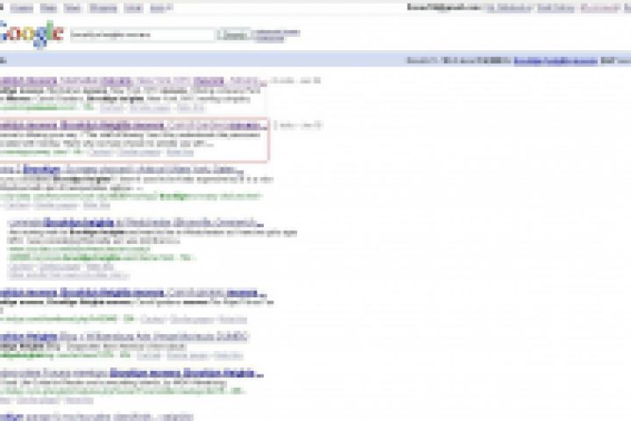Viewport: 631px width, 421px height.
Task: Open the second search result's visited purple title
Action: [x=133, y=125]
